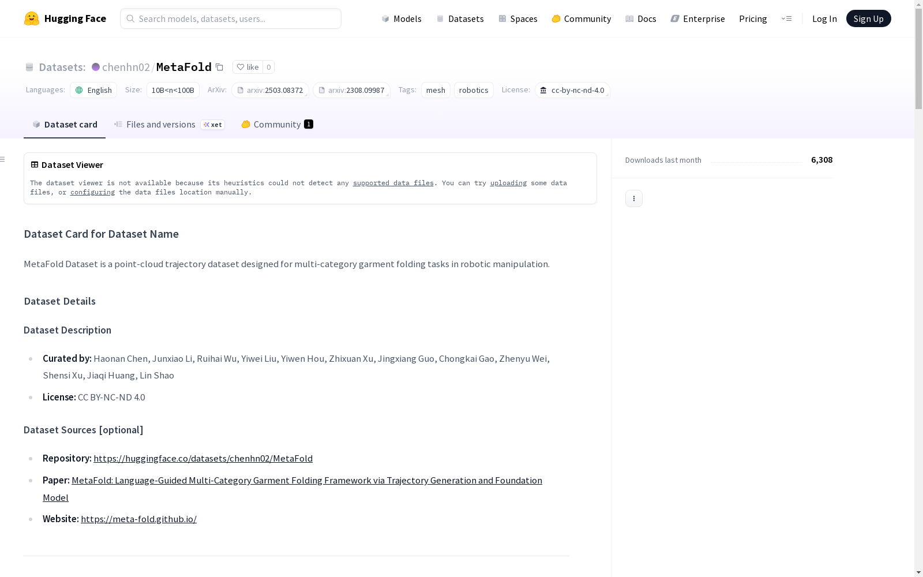Screen dimensions: 923x577
Task: Click the downloads last month sparkline chart
Action: [756, 160]
